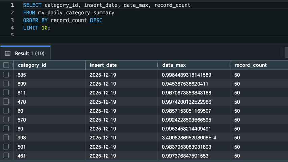The height and width of the screenshot is (162, 288).
Task: Select data_max value 0.9837953083931803
Action: 186,147
